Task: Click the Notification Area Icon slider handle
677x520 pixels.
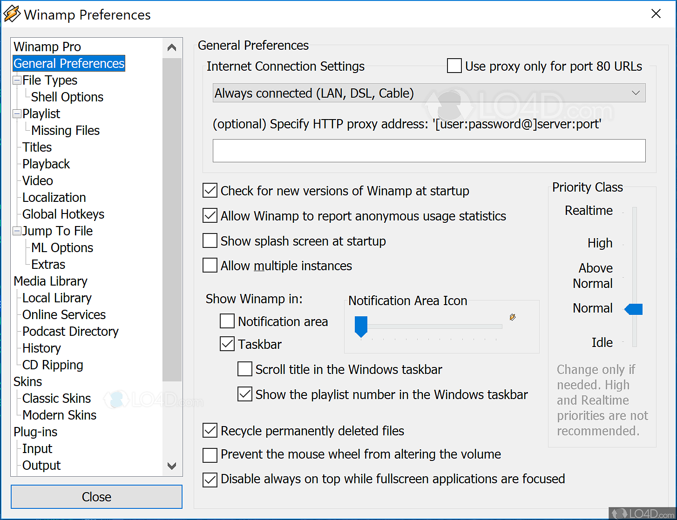Action: (x=361, y=326)
